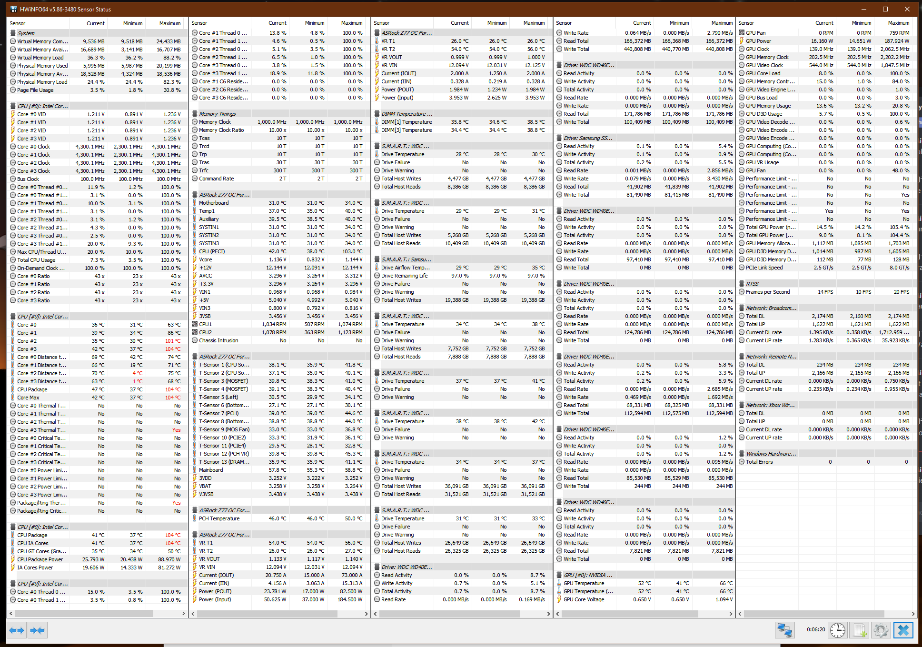Open the remote network monitoring icon
The width and height of the screenshot is (922, 647).
coord(784,630)
